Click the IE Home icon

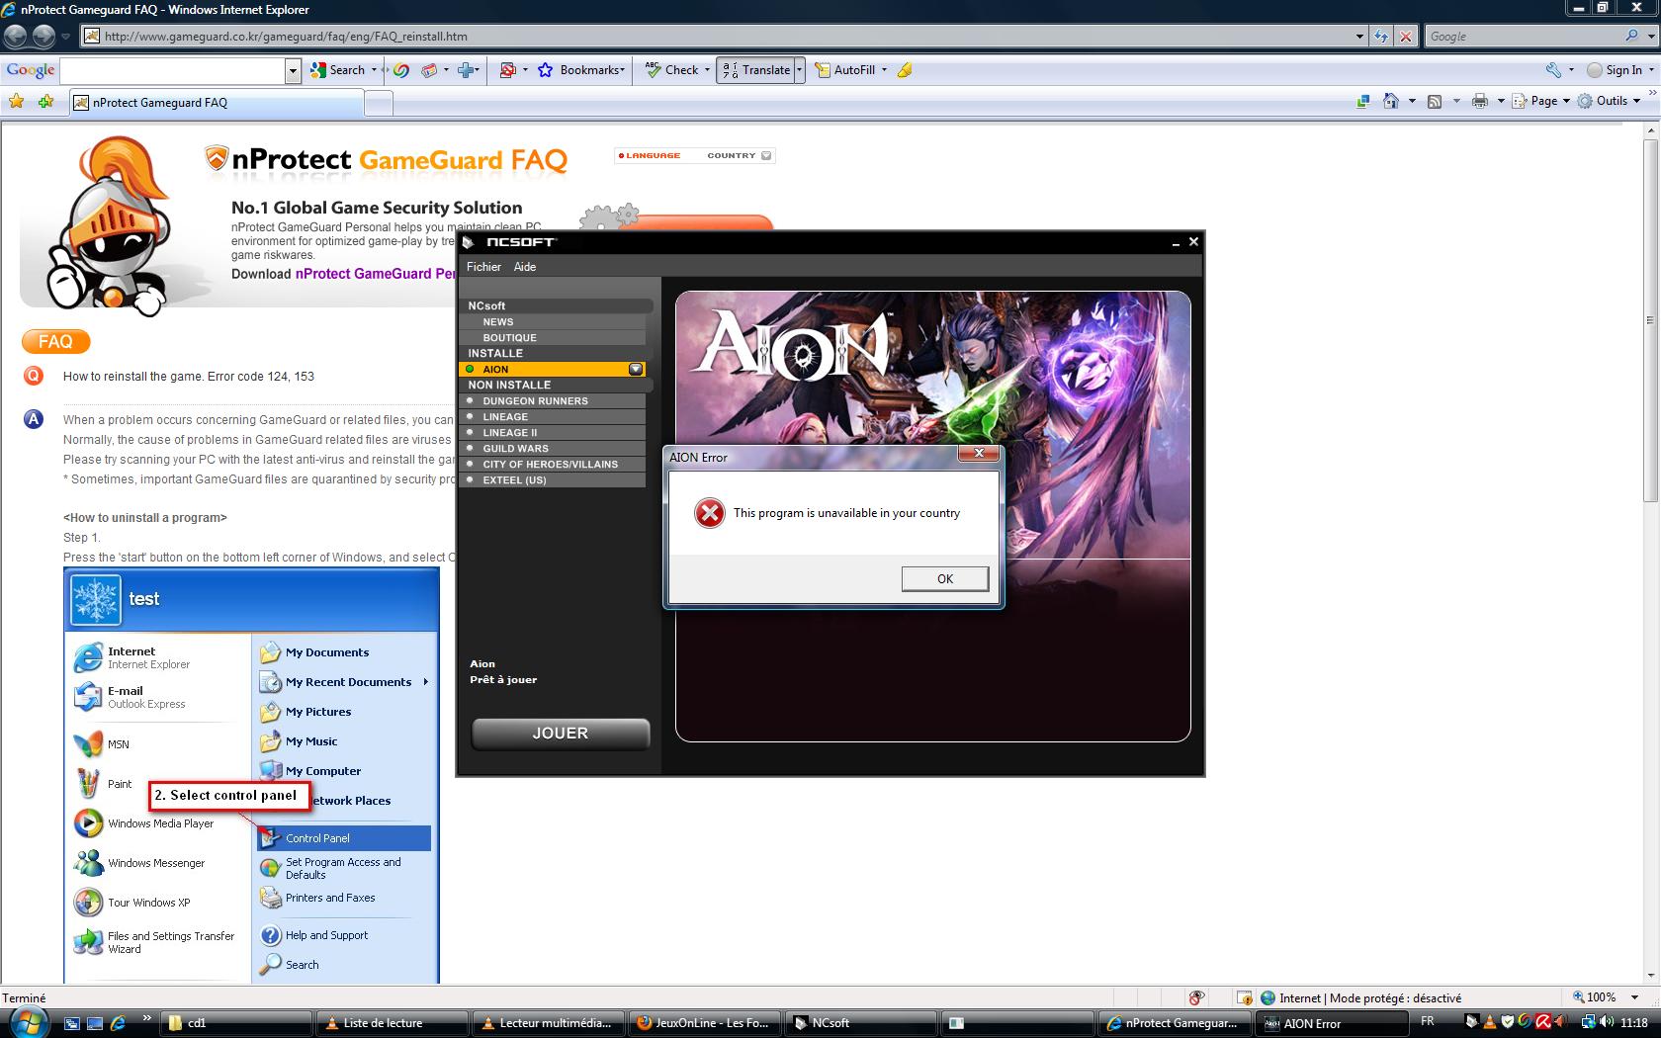pyautogui.click(x=1391, y=101)
